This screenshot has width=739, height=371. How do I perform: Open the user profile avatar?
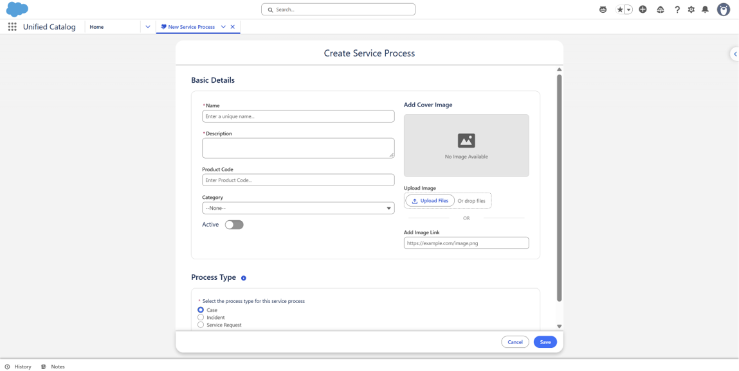[x=724, y=10]
